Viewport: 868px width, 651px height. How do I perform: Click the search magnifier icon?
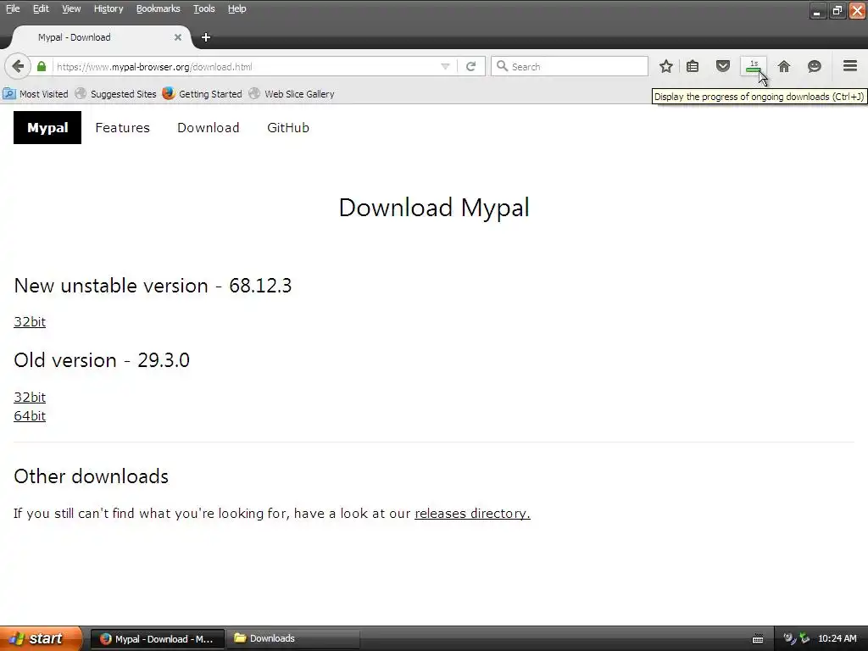502,66
